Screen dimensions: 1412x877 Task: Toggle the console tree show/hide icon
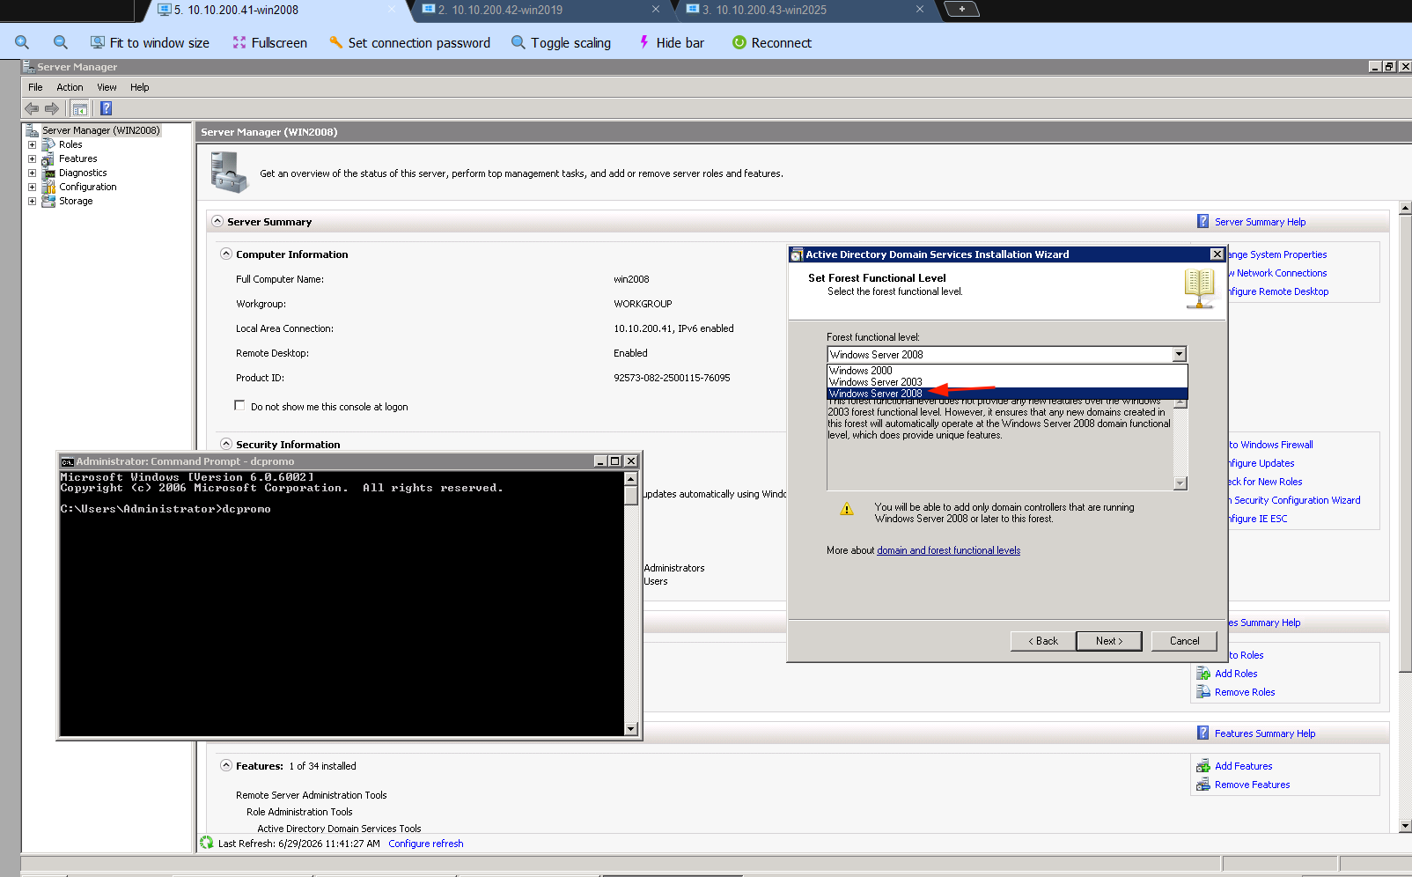pyautogui.click(x=80, y=108)
